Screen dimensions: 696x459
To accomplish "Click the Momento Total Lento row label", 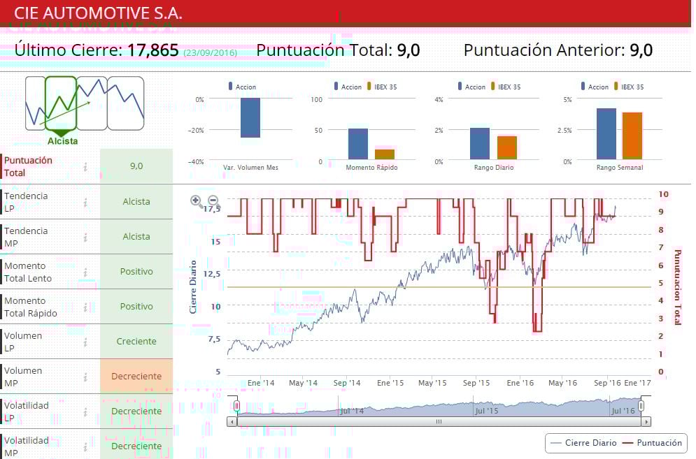I will 28,272.
